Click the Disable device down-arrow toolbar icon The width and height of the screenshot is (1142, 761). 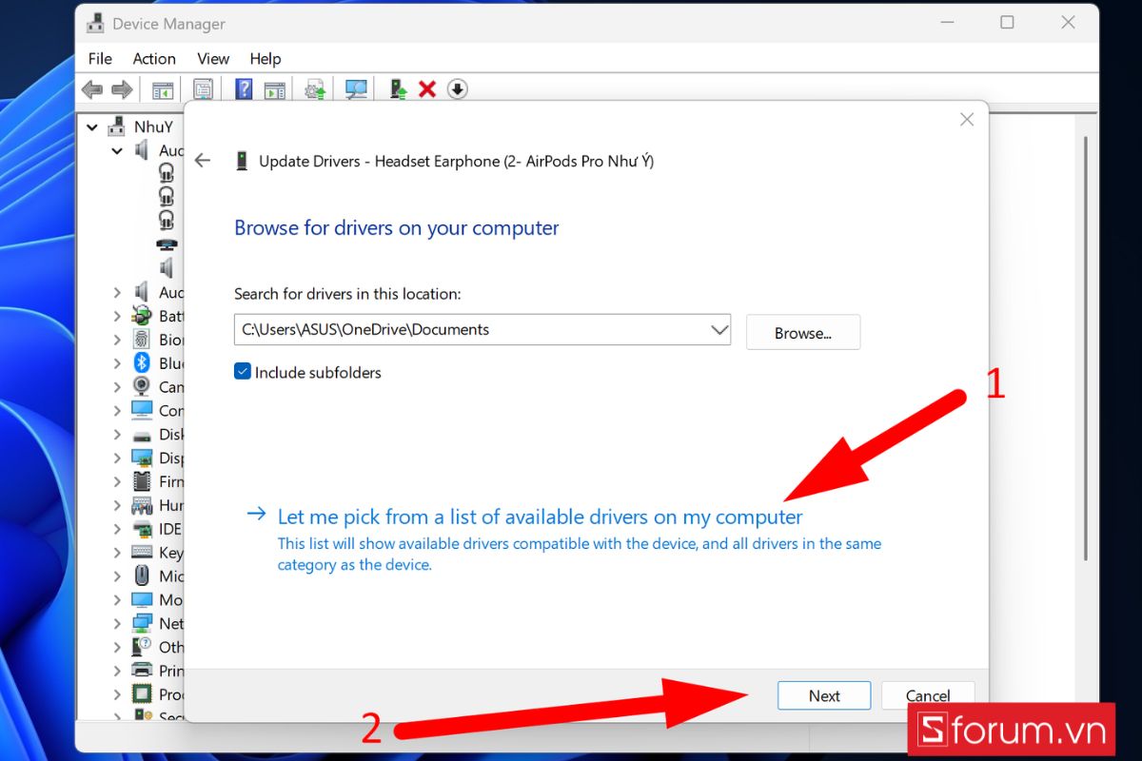point(458,89)
